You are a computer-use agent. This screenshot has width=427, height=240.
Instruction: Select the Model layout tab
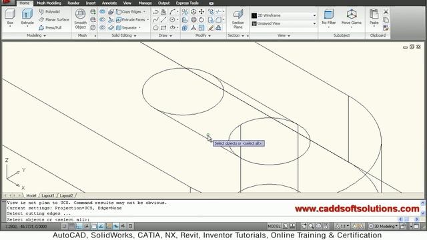tap(31, 195)
